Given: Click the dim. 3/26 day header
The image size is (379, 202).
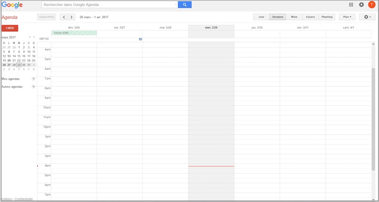Looking at the screenshot, I should coord(74,28).
